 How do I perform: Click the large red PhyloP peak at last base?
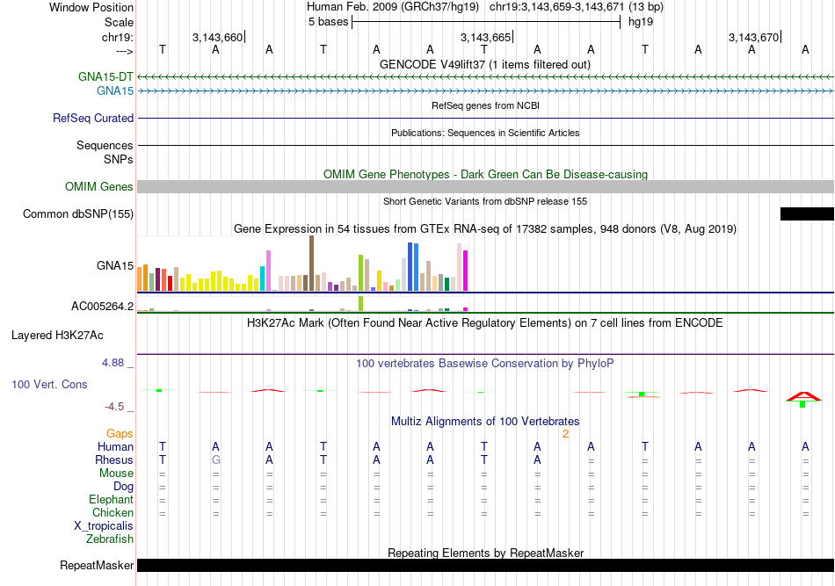pyautogui.click(x=803, y=396)
